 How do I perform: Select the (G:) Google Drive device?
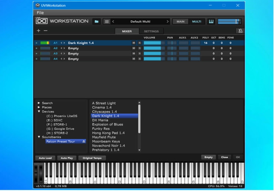[x=60, y=129]
